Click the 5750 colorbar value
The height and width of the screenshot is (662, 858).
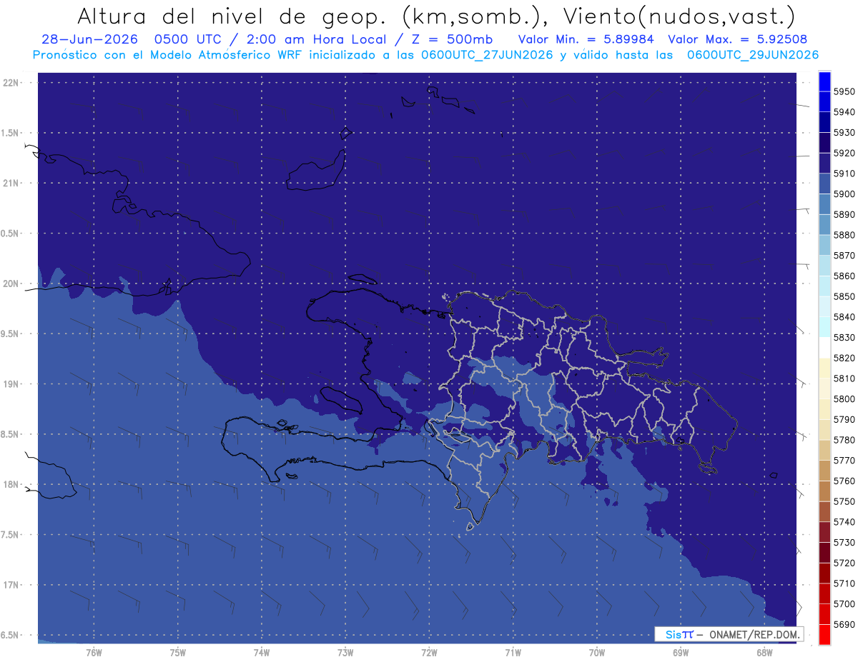pos(844,501)
